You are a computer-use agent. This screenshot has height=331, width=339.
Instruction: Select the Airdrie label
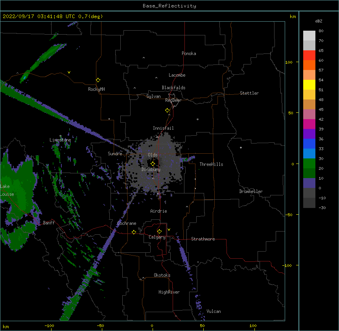click(x=159, y=211)
